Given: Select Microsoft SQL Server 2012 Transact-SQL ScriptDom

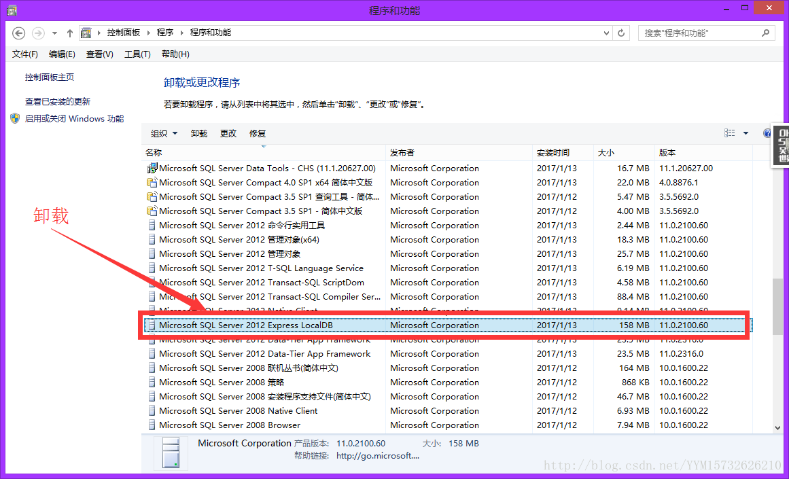Looking at the screenshot, I should pyautogui.click(x=447, y=282).
